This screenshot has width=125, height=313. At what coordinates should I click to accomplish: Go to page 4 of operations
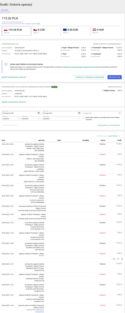tap(107, 136)
